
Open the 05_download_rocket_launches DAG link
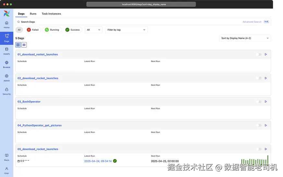pos(38,149)
